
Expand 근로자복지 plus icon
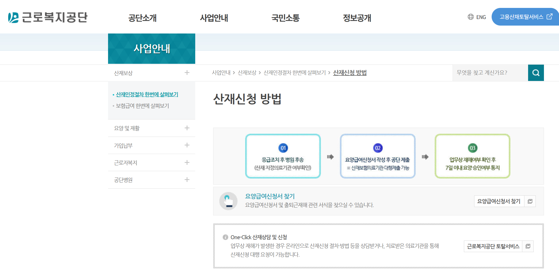[187, 162]
